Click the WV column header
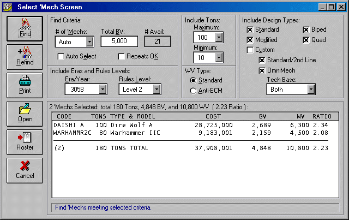This screenshot has width=349, height=220. click(300, 116)
